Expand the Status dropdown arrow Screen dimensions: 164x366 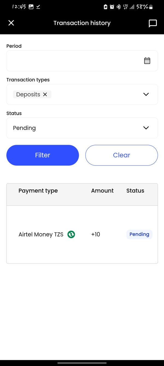click(x=146, y=128)
